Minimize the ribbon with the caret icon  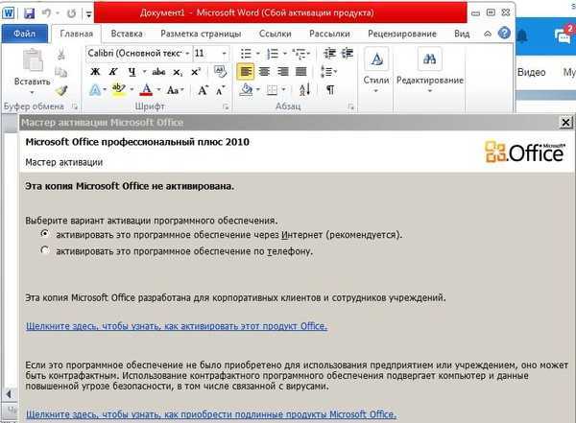click(488, 34)
